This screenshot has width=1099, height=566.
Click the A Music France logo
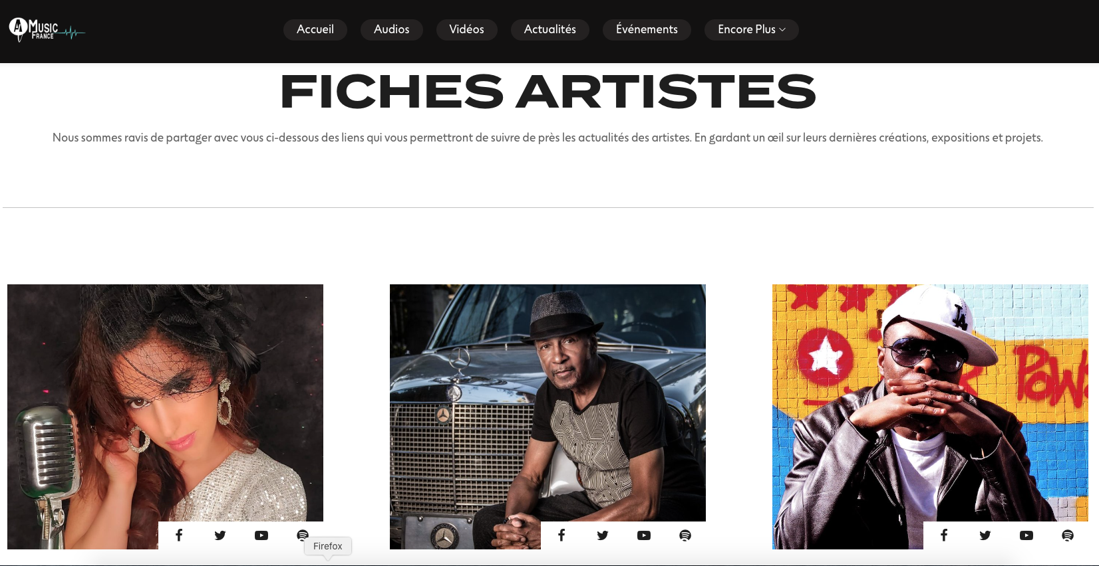pos(47,29)
